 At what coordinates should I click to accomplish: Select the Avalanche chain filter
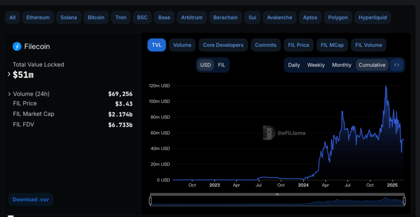[x=280, y=18]
